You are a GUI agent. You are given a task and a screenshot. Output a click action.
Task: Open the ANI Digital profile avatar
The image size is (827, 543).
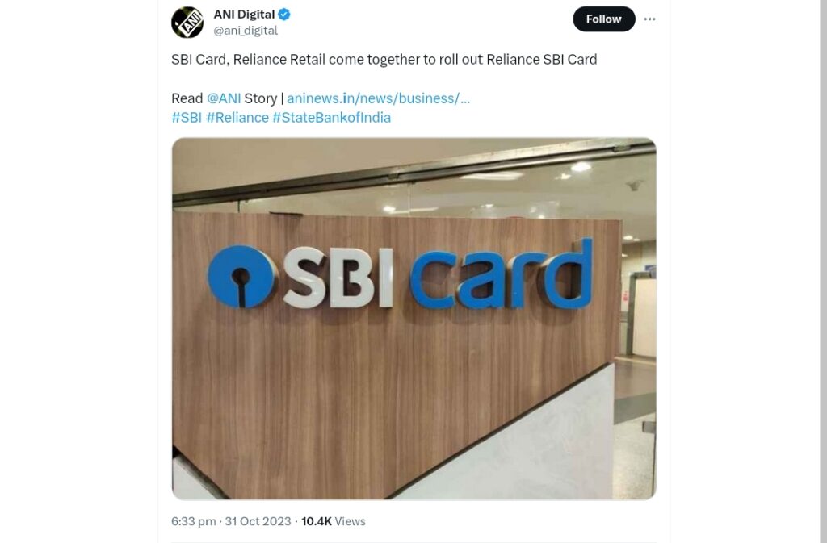tap(187, 22)
